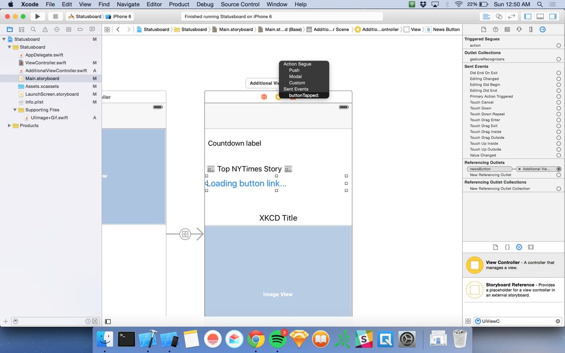Click the New Referencing Outlet circle
Viewport: 565px width, 353px height.
pos(559,175)
